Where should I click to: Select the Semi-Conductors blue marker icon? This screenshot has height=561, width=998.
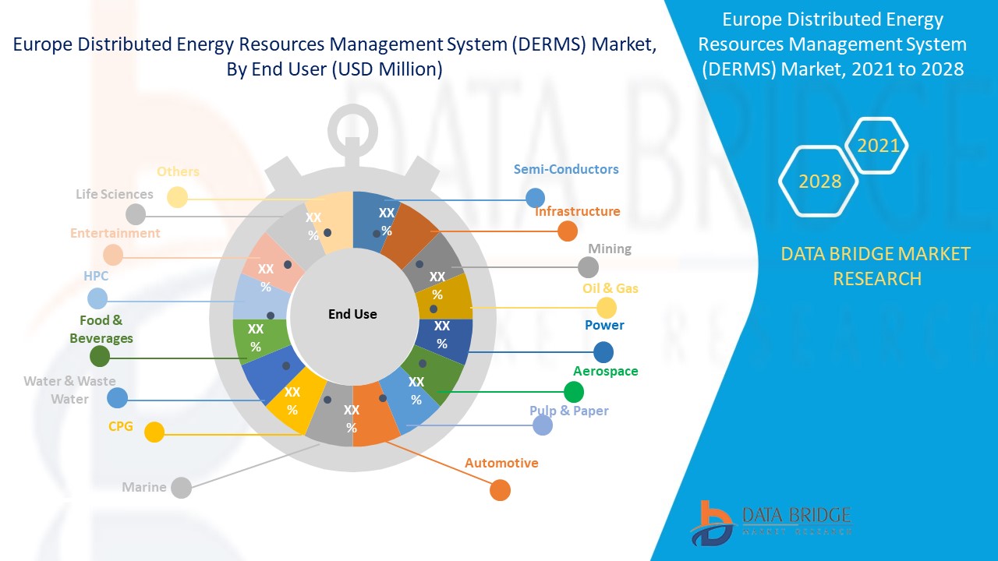pos(535,196)
